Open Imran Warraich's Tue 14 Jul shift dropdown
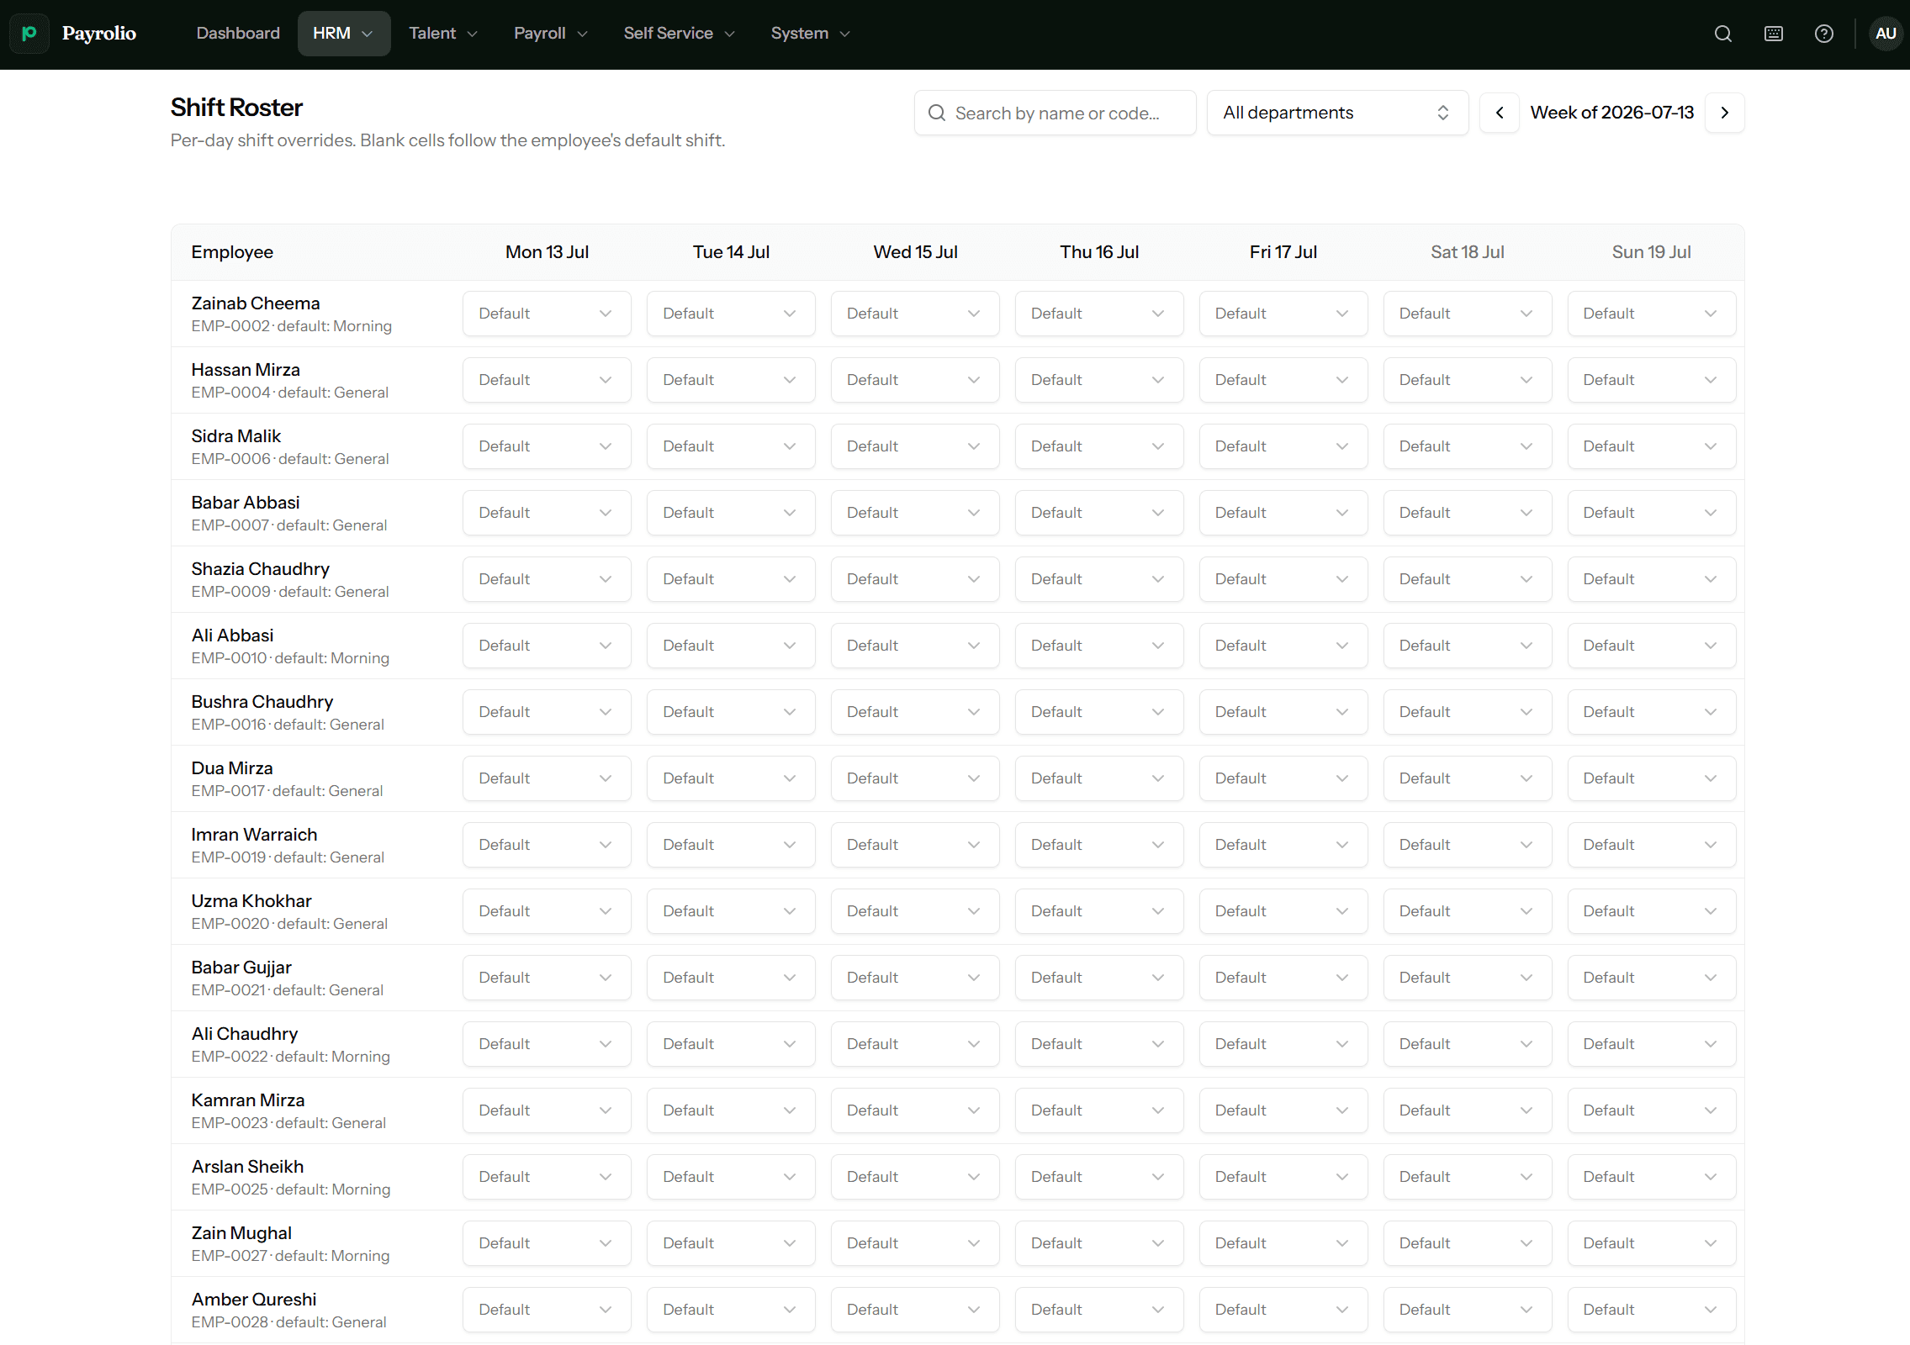 click(731, 845)
